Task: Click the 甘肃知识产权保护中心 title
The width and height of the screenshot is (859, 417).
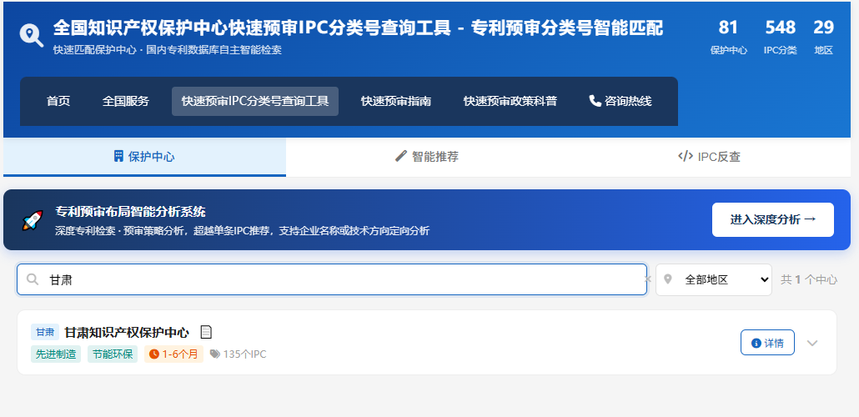Action: 127,332
